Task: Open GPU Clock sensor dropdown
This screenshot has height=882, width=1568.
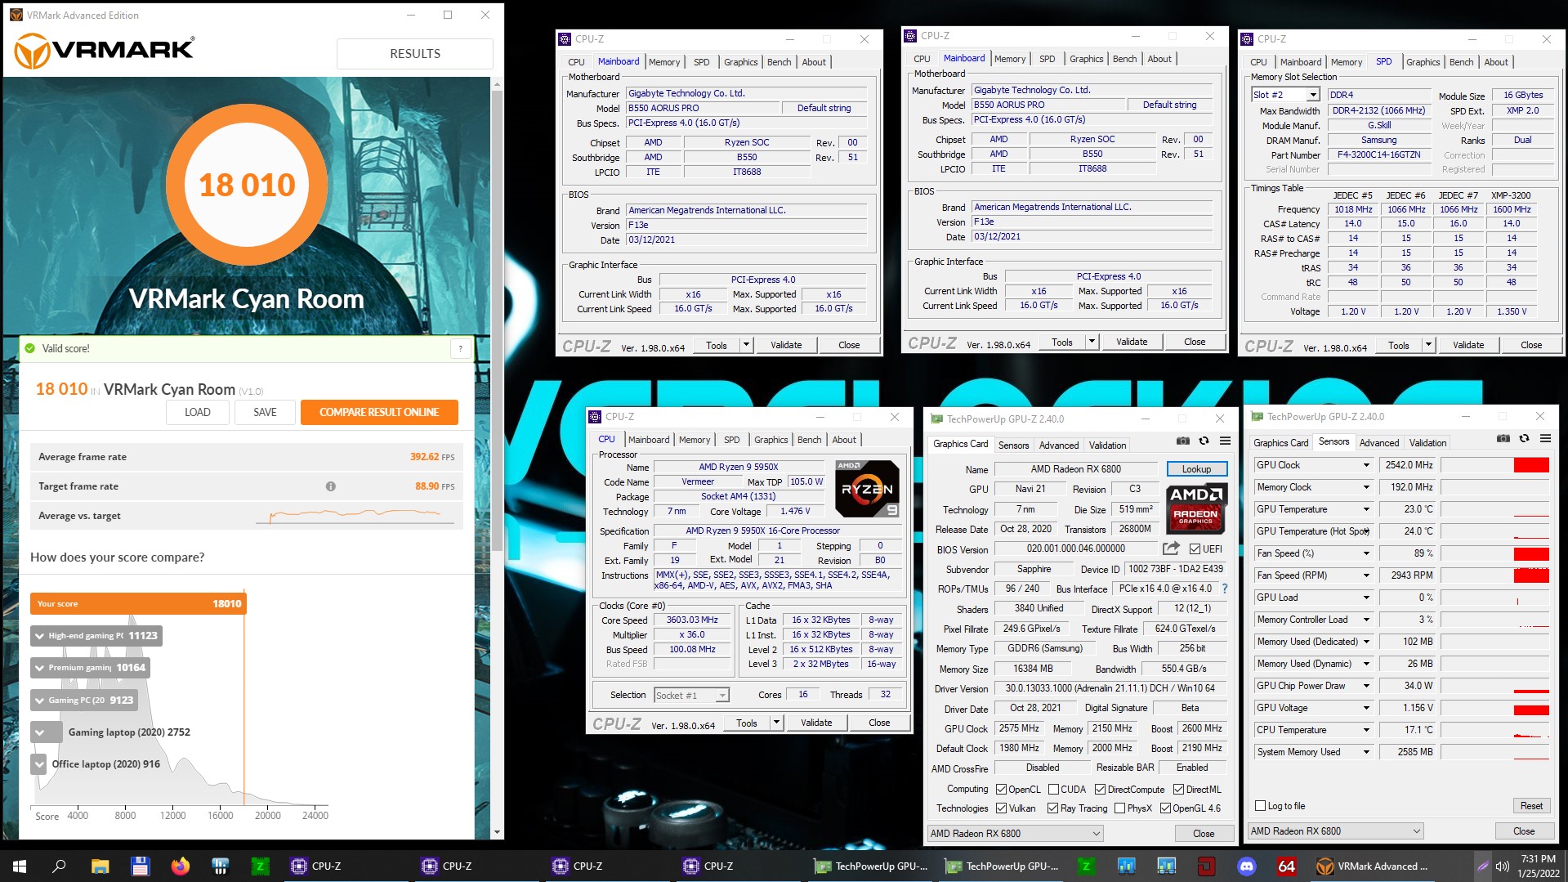Action: click(1365, 464)
